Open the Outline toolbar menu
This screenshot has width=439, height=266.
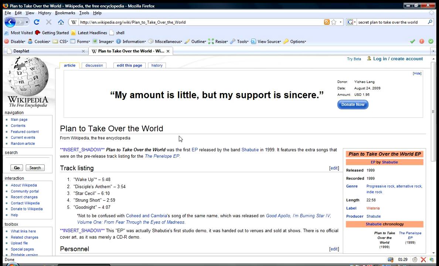pos(195,41)
